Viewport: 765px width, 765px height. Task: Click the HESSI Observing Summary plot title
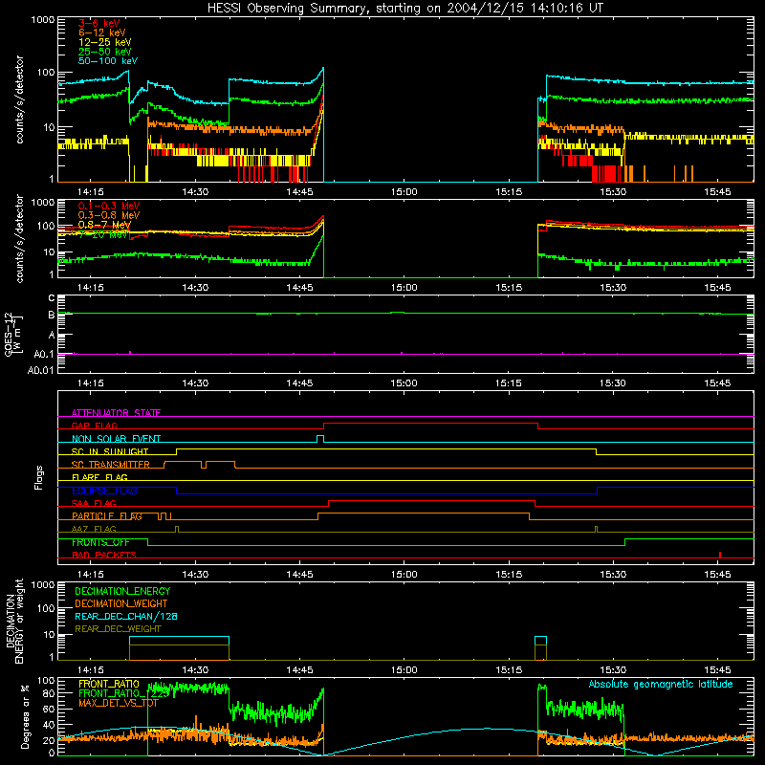[x=405, y=9]
